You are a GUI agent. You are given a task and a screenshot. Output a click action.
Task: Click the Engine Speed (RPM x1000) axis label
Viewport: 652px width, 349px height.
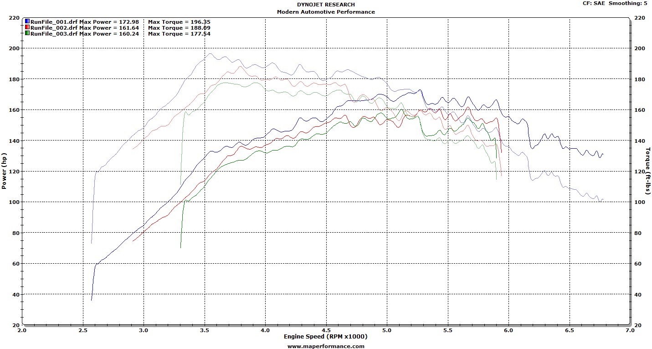pyautogui.click(x=325, y=337)
